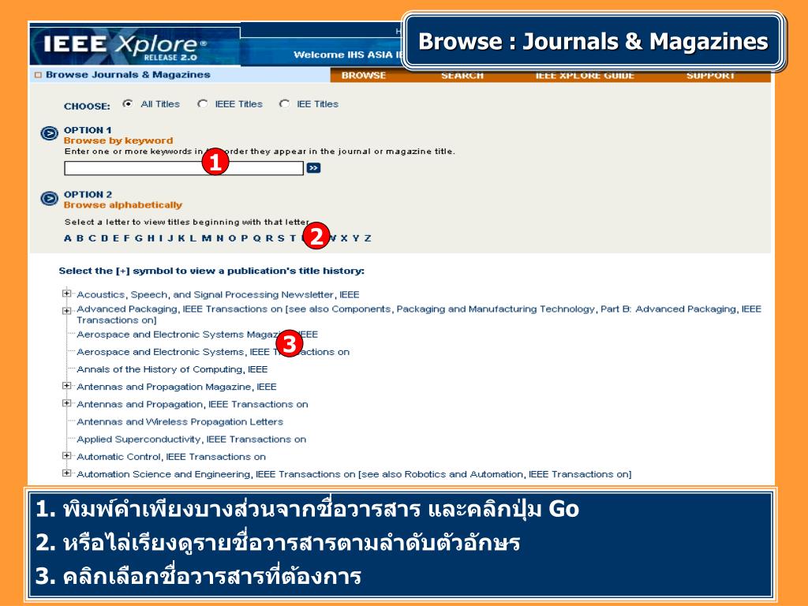Browse titles beginning with letter M
The height and width of the screenshot is (606, 808).
click(x=207, y=238)
